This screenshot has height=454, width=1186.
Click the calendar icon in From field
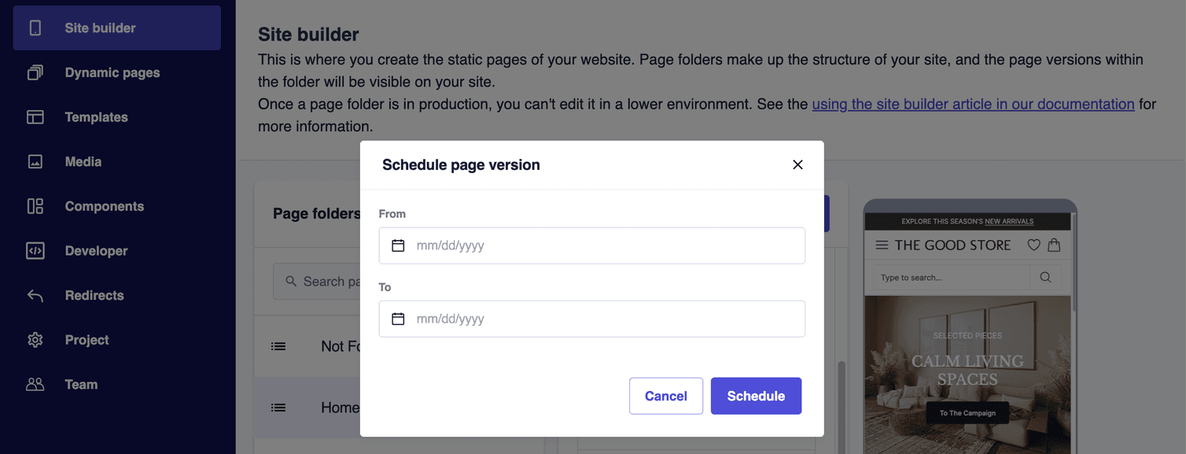pyautogui.click(x=398, y=245)
